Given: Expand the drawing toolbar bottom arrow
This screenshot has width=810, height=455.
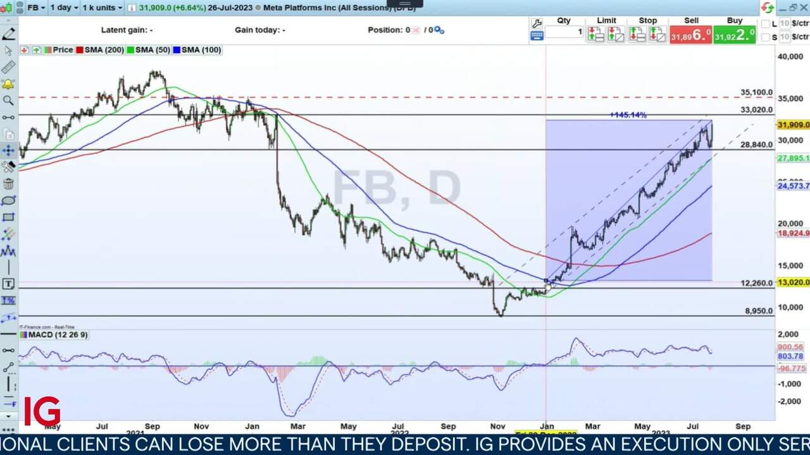Looking at the screenshot, I should [x=8, y=416].
